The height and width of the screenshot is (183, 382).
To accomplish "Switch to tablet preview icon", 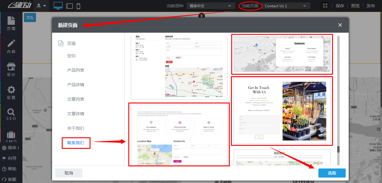I will click(x=69, y=6).
